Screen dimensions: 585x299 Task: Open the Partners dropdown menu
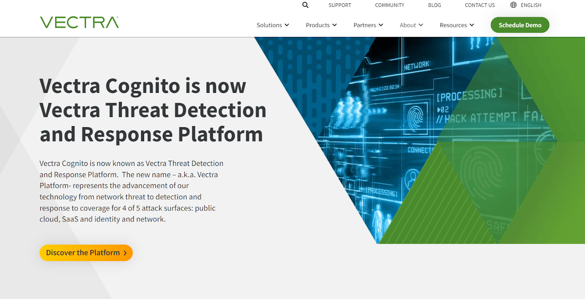click(368, 25)
